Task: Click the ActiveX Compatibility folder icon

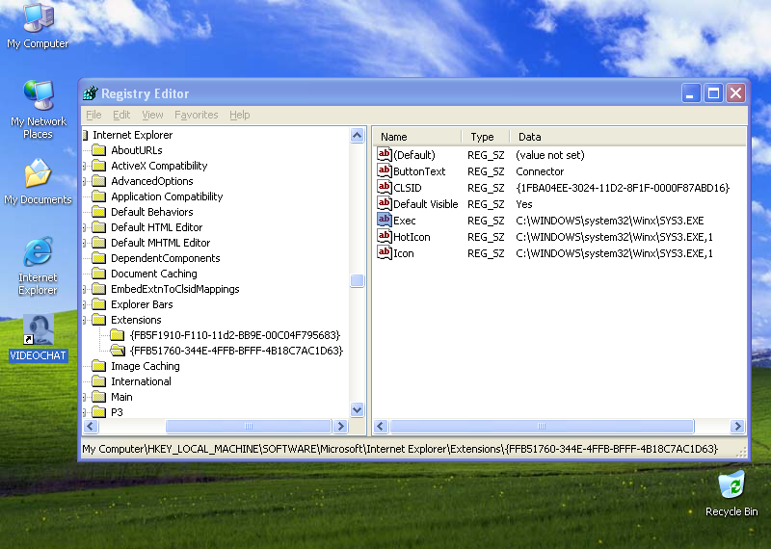Action: (x=99, y=165)
